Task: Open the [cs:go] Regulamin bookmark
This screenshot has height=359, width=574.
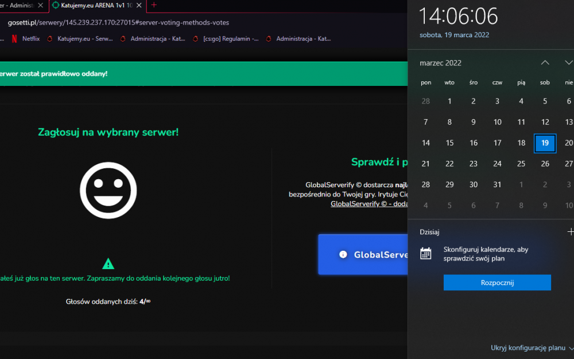Action: (x=226, y=39)
